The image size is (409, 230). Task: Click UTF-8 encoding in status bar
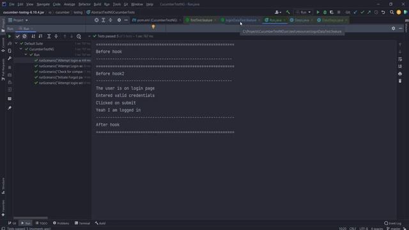pyautogui.click(x=364, y=229)
